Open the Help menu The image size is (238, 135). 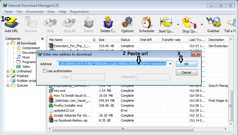click(62, 12)
